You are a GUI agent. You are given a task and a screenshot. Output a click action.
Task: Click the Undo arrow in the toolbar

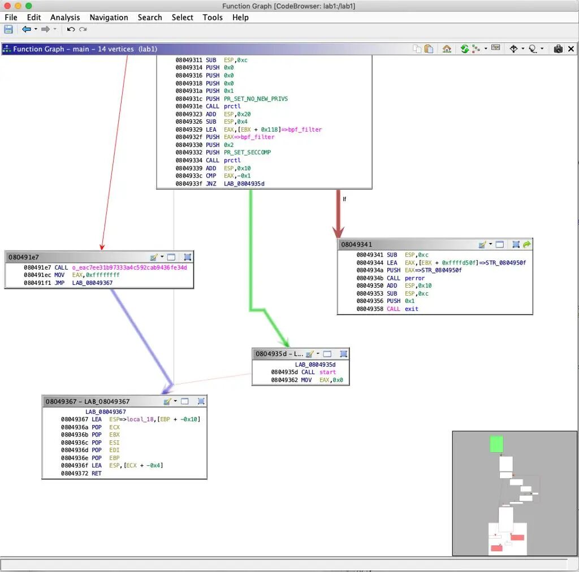click(x=71, y=29)
